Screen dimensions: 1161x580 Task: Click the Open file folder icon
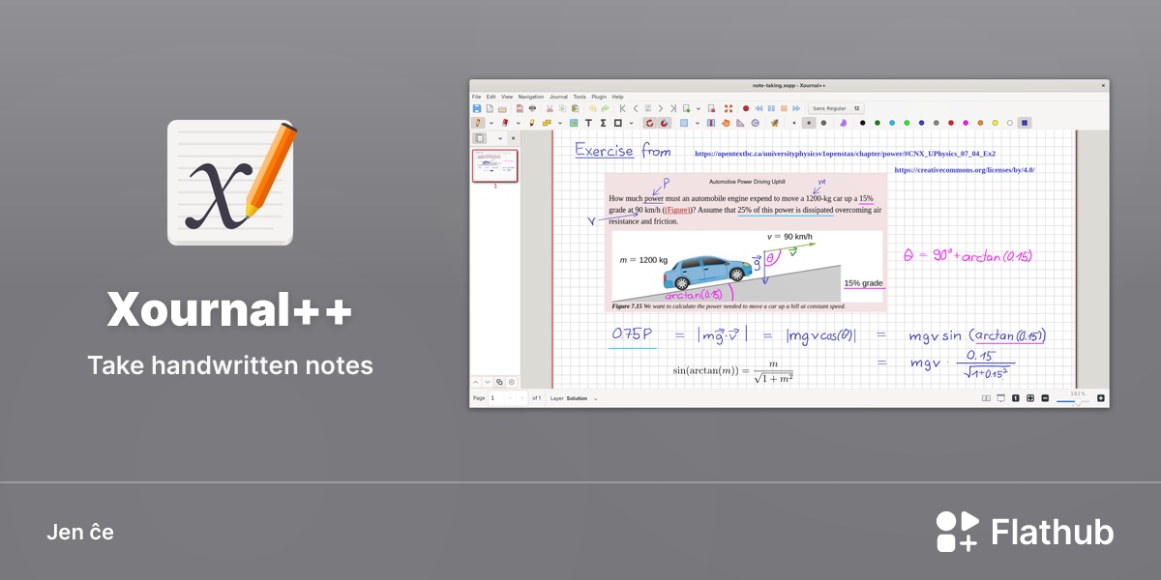click(502, 108)
